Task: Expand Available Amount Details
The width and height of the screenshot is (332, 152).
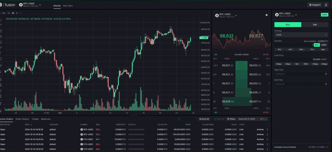Action: [328, 147]
